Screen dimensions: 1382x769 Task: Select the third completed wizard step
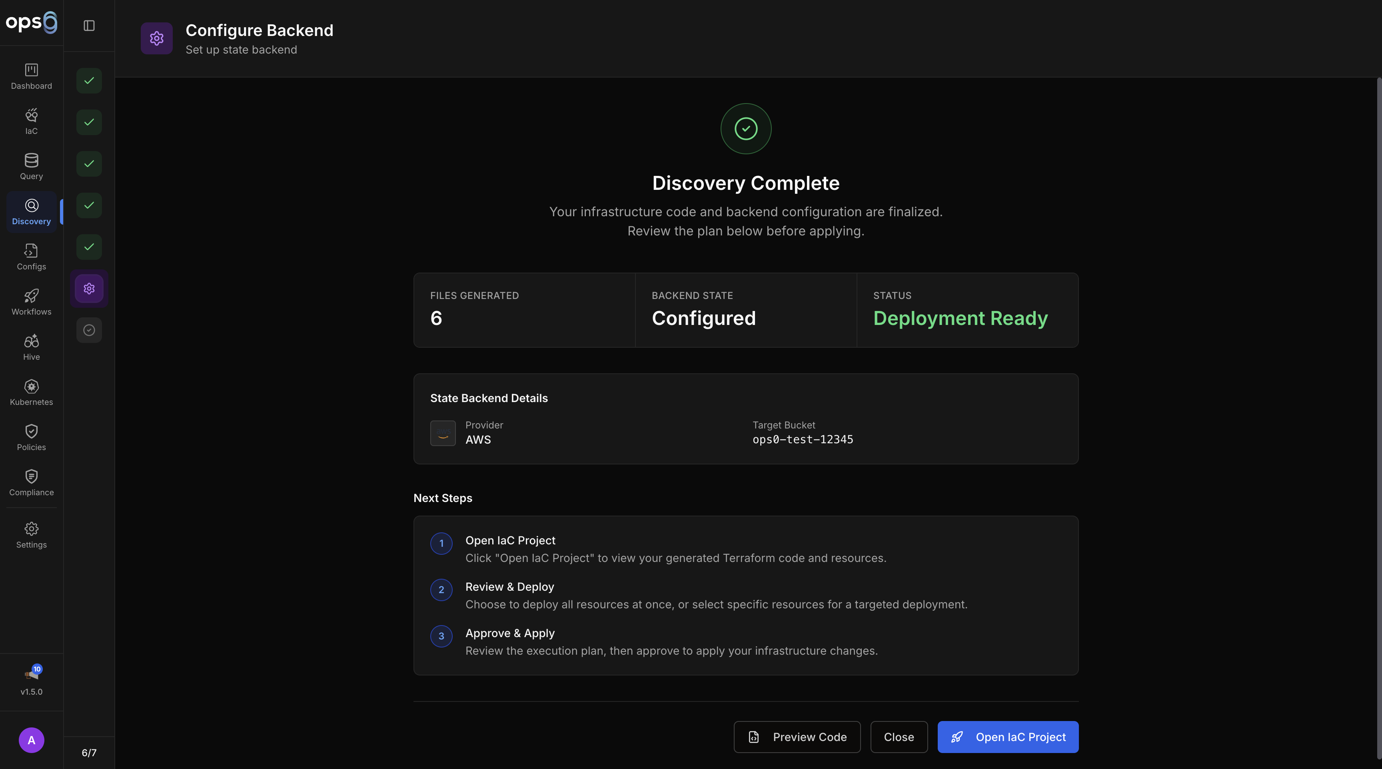click(x=89, y=163)
